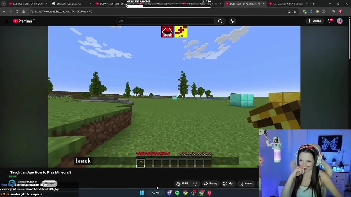Open Spotify from the taskbar

177,193
